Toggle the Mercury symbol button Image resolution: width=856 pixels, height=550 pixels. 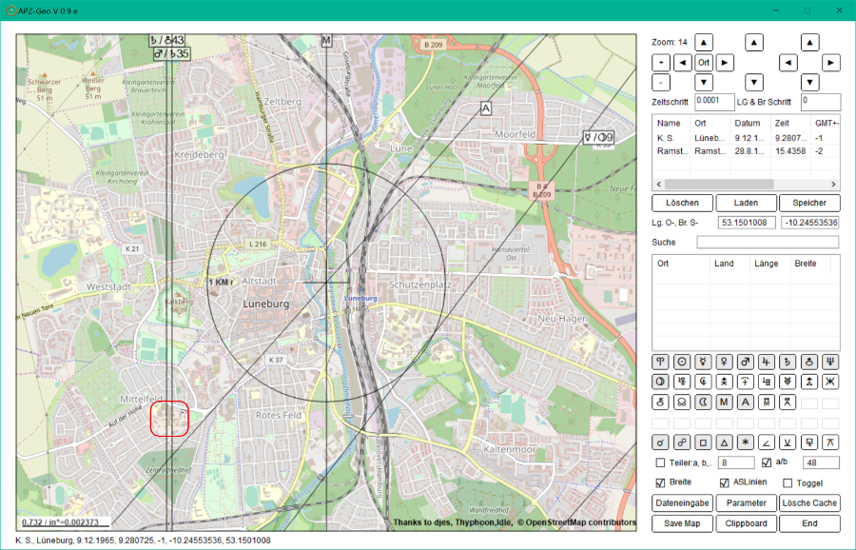pos(703,362)
